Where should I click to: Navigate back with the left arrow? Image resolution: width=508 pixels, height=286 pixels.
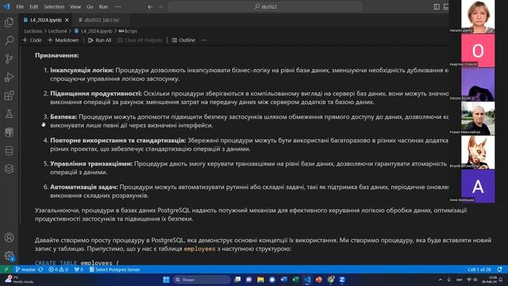(x=150, y=7)
